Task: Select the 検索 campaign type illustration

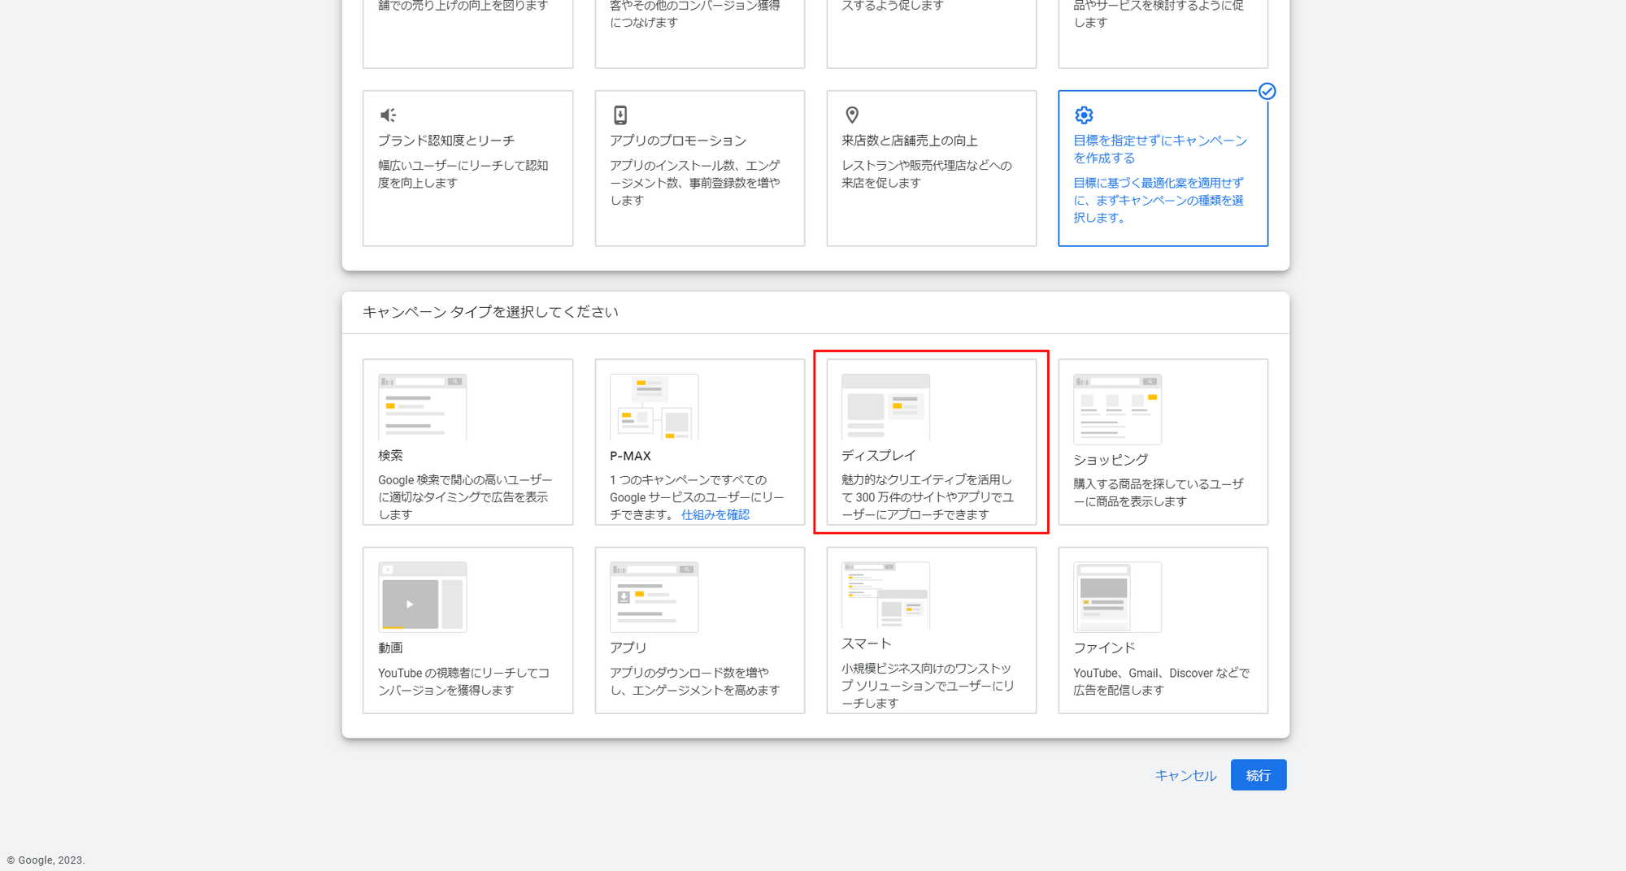Action: point(423,407)
